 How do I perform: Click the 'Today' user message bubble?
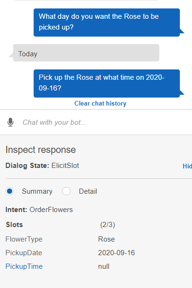click(86, 53)
